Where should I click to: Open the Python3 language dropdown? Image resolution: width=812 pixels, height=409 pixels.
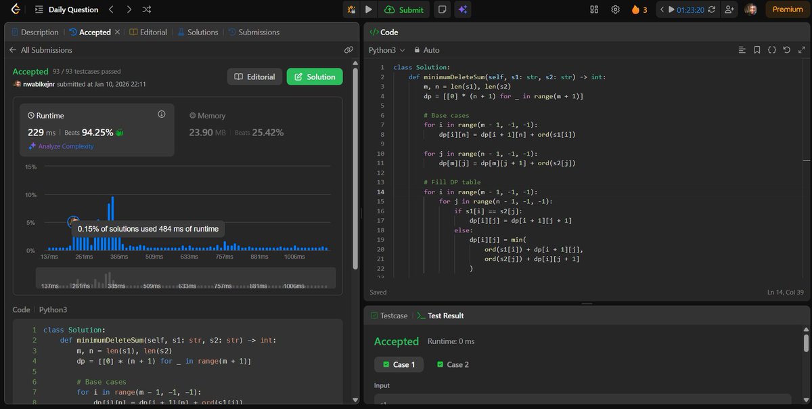pos(386,50)
